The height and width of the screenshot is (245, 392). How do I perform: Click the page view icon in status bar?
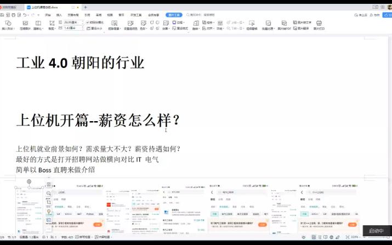tap(314, 237)
